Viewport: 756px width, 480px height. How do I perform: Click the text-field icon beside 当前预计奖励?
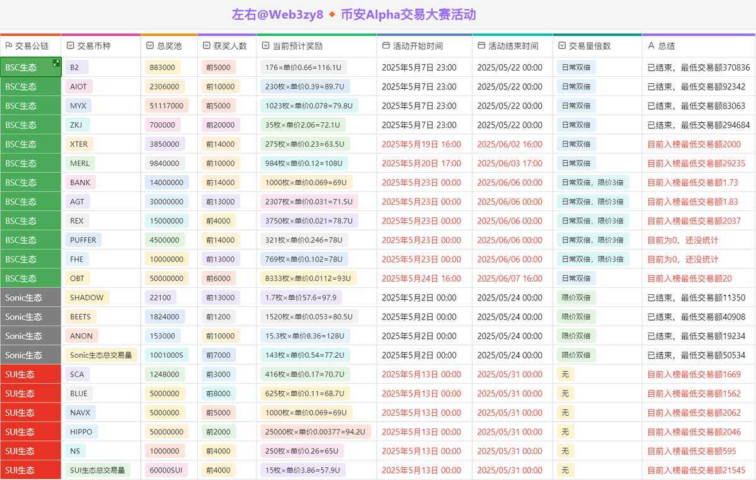click(266, 46)
